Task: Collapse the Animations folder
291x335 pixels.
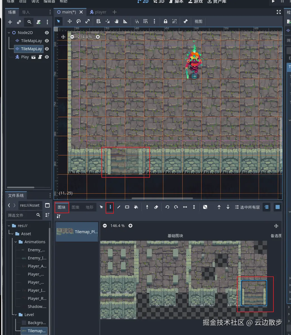Action: point(16,242)
